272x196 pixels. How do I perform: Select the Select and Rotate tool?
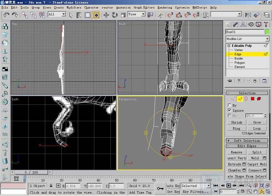pyautogui.click(x=115, y=15)
